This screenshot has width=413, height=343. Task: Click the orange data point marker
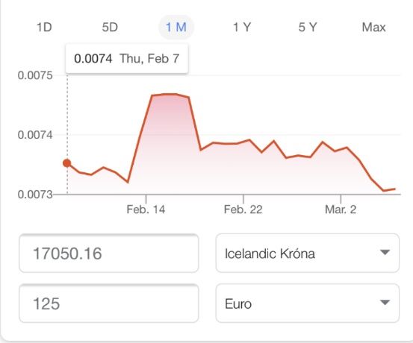point(67,163)
